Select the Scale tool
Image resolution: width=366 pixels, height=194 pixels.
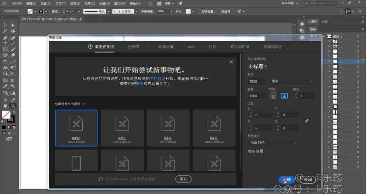13,62
